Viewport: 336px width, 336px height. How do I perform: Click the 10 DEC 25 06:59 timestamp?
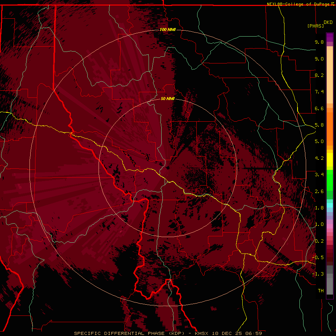(237, 333)
